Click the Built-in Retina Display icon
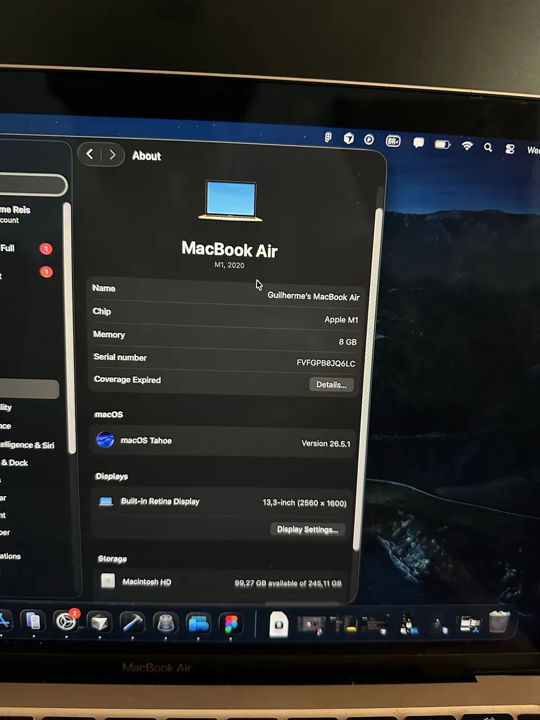Screen dimensions: 540x720 106,501
